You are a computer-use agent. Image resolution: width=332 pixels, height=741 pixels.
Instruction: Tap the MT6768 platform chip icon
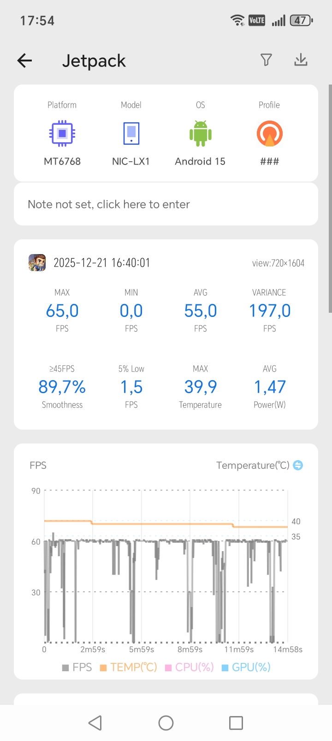tap(62, 134)
